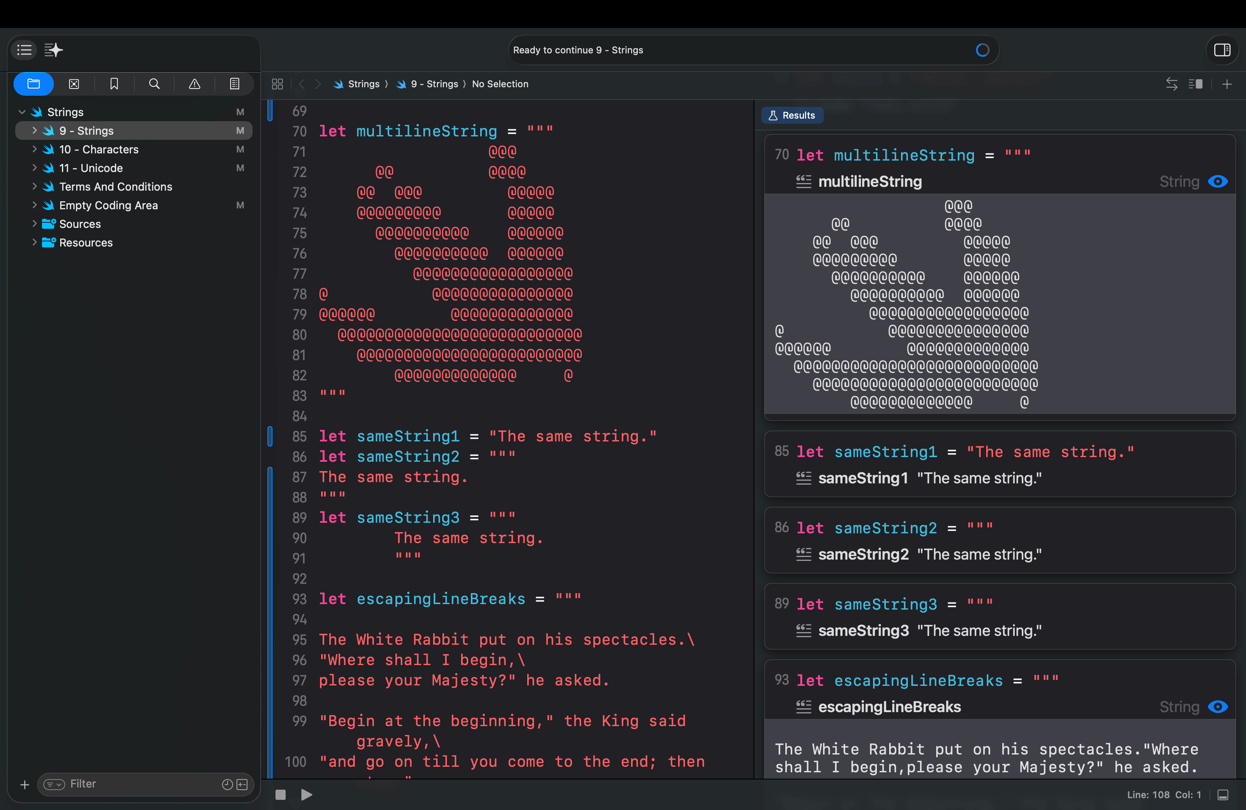The width and height of the screenshot is (1246, 810).
Task: Click the Results button
Action: 792,115
